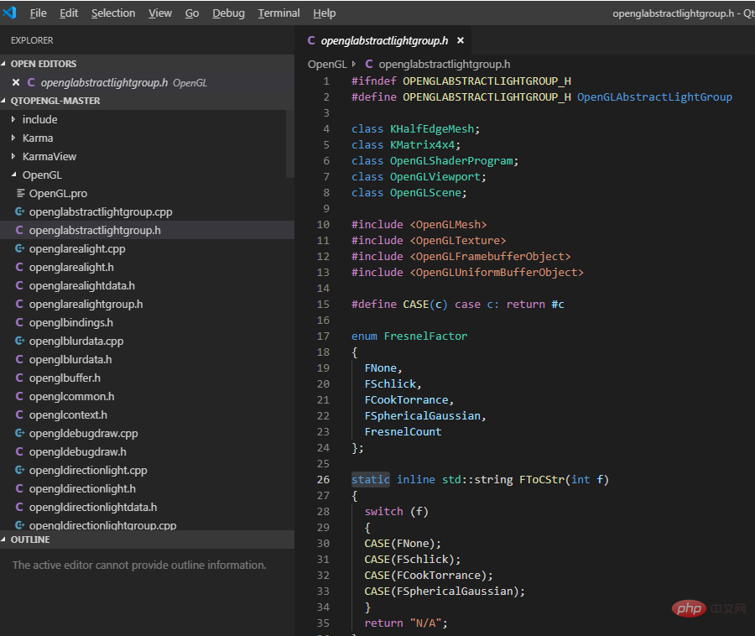
Task: Open opengldirectionlightdata.h
Action: coord(93,507)
